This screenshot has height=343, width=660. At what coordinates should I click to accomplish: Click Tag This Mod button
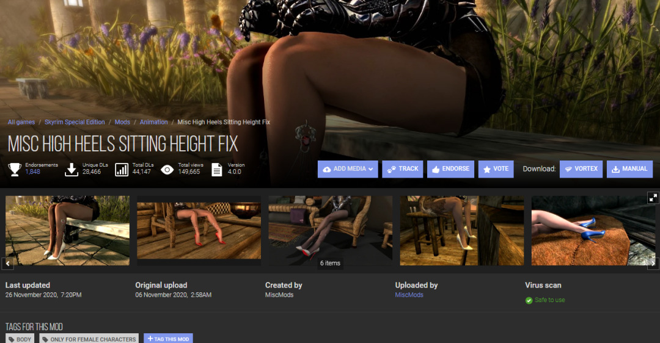tap(169, 339)
